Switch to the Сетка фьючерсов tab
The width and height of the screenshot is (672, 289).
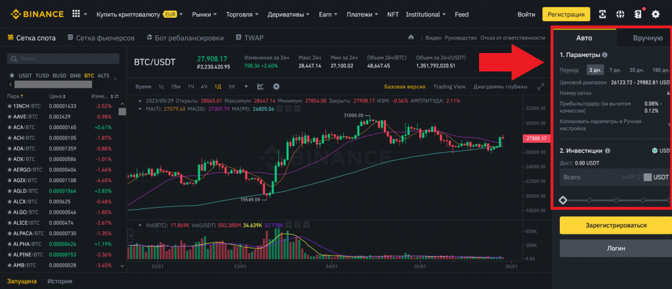point(101,37)
